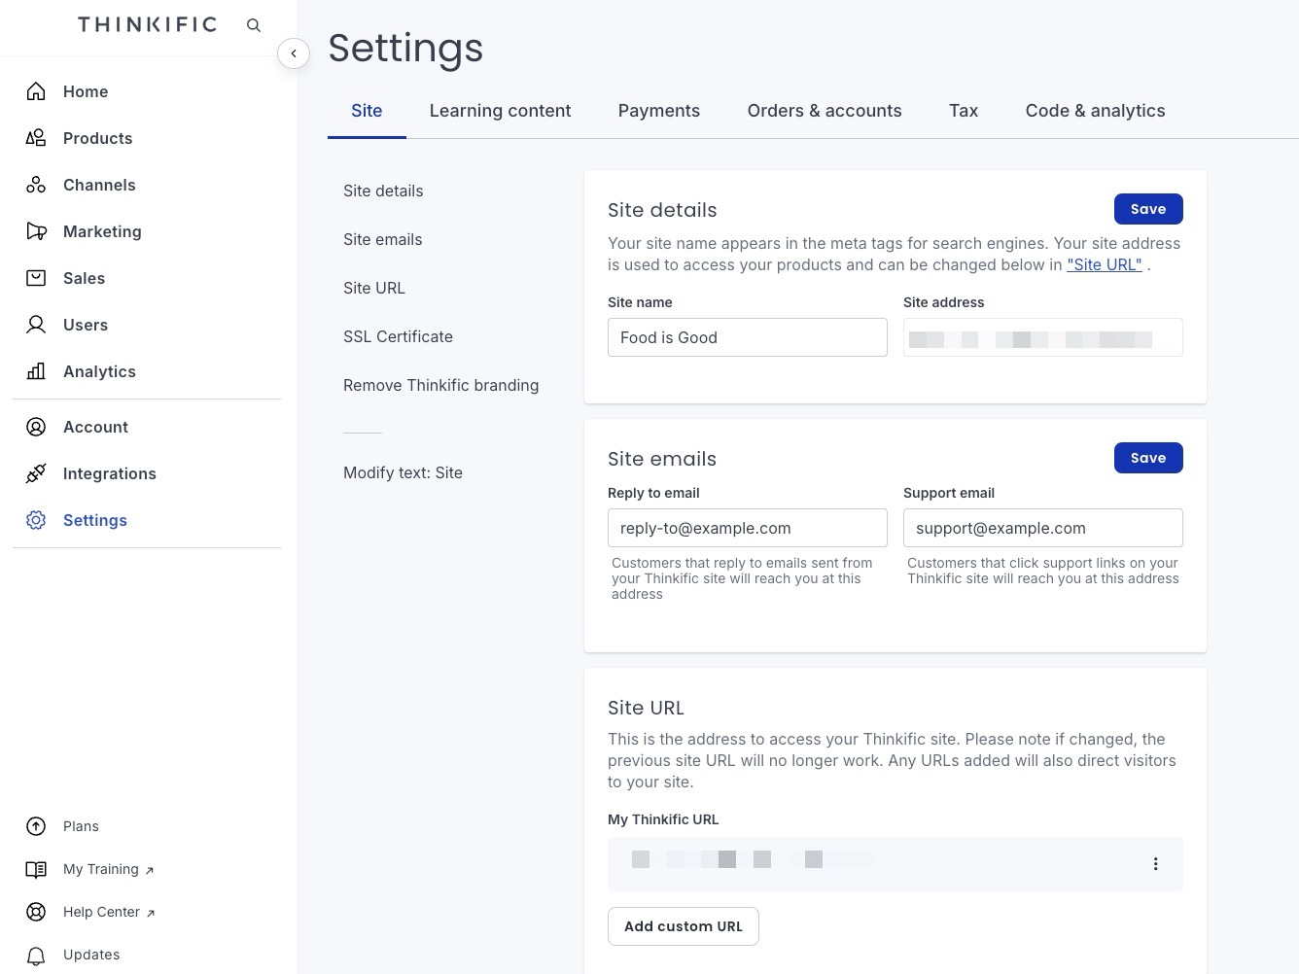The image size is (1299, 974).
Task: Collapse the sidebar with the chevron button
Action: [294, 53]
